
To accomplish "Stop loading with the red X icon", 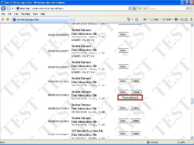I will pyautogui.click(x=145, y=8).
